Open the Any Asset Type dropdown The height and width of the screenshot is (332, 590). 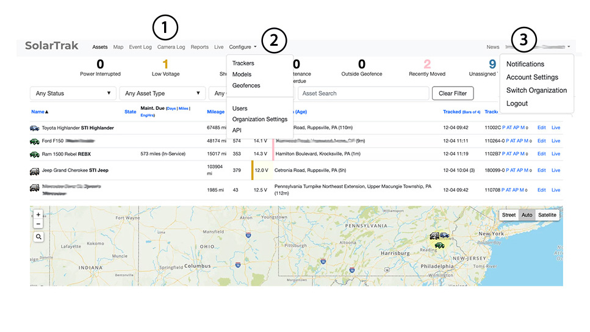[162, 93]
